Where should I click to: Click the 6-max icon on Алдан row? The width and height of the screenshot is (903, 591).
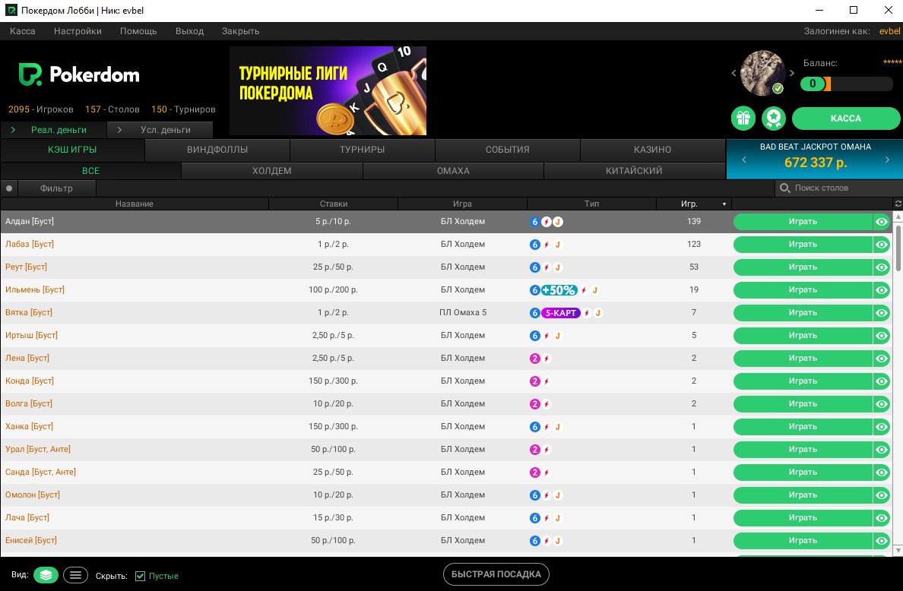[534, 222]
